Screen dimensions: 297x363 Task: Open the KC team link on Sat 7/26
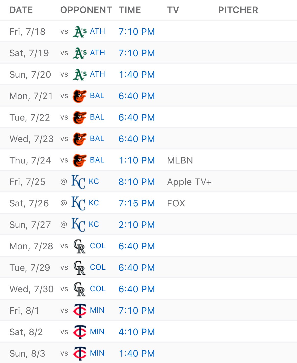pos(94,203)
